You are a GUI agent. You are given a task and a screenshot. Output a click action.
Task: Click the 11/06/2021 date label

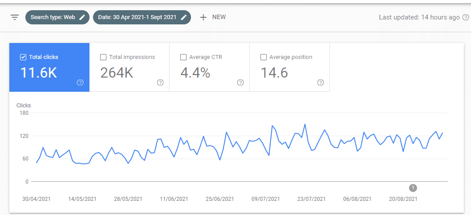[174, 199]
